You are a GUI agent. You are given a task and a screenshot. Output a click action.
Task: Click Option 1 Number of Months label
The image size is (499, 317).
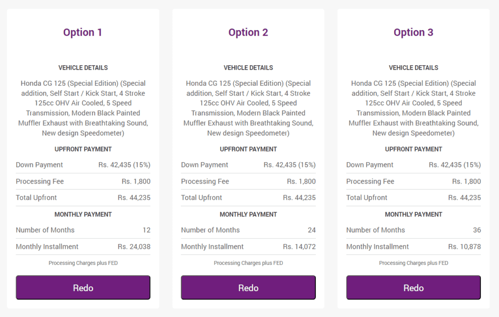(45, 230)
